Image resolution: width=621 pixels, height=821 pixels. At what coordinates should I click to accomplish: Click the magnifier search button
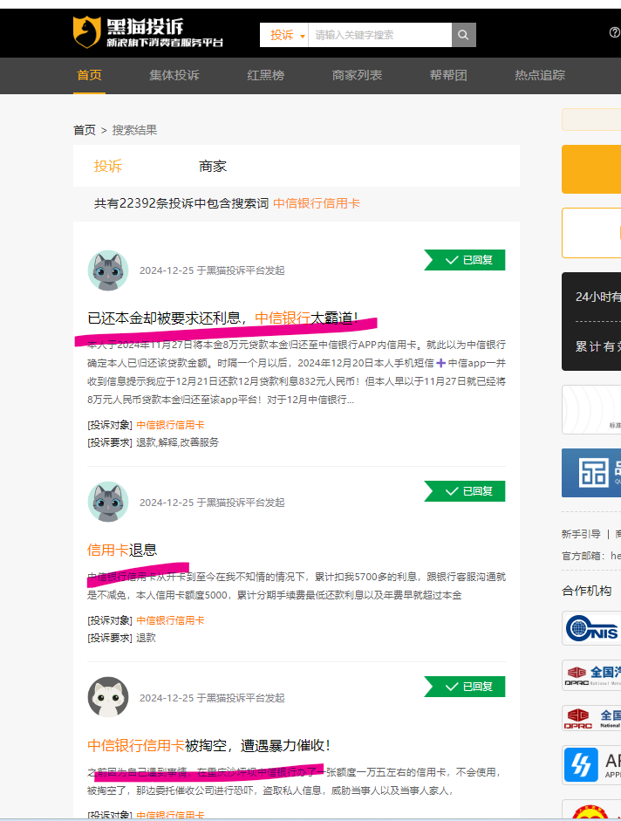463,35
